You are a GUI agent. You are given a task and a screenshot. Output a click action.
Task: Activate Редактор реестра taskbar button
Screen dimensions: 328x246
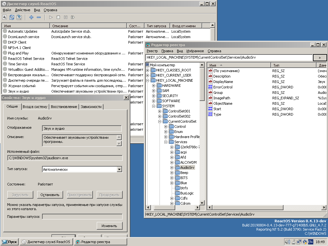tap(101, 242)
